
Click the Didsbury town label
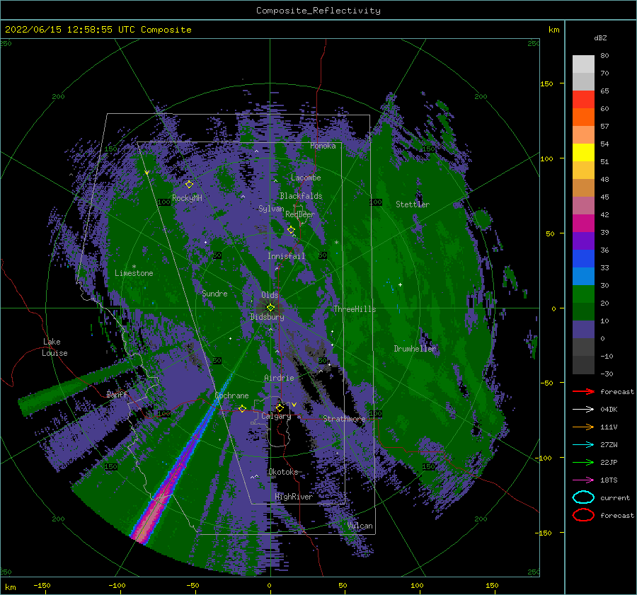coord(267,317)
